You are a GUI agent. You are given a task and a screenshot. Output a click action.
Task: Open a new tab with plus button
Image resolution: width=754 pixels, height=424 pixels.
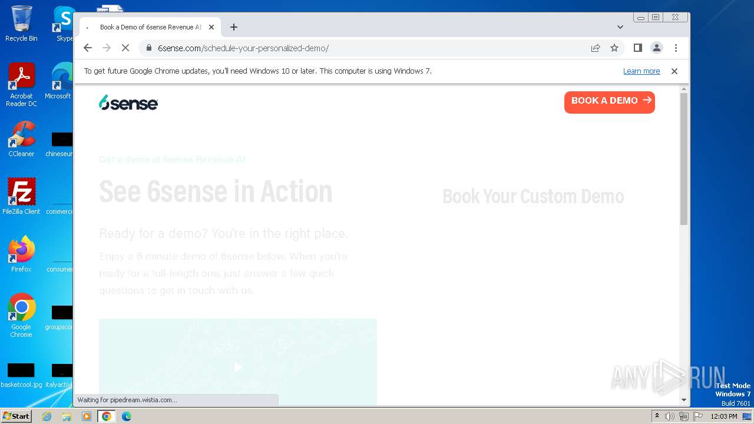click(x=234, y=27)
